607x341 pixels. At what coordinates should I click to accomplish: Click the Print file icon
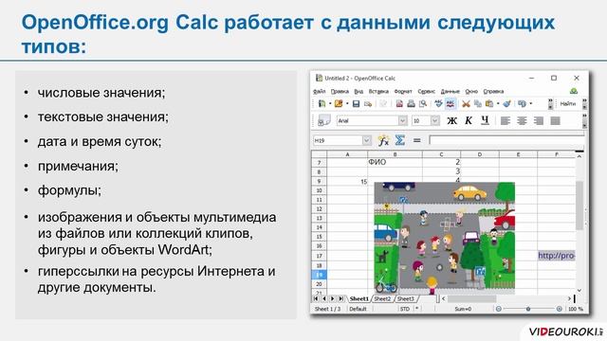click(411, 103)
